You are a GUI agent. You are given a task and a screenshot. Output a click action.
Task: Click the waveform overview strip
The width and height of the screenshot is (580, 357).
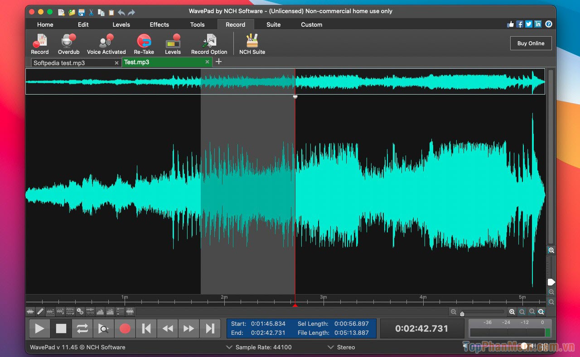tap(285, 81)
